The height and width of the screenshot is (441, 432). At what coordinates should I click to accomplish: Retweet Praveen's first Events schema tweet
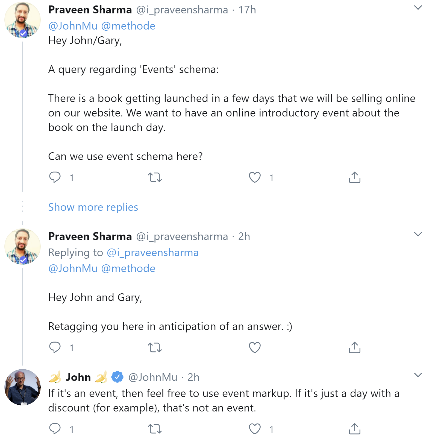point(155,177)
